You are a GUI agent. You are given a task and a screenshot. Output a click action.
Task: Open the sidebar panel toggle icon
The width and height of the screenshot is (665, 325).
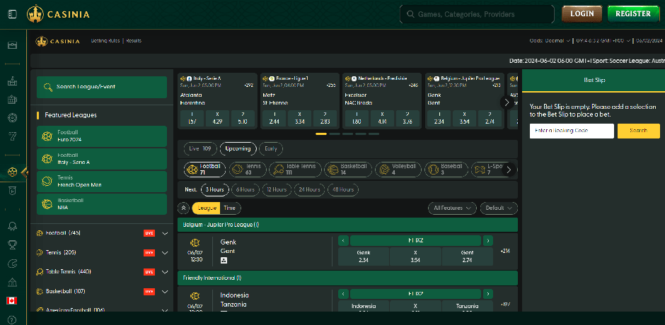coord(12,13)
